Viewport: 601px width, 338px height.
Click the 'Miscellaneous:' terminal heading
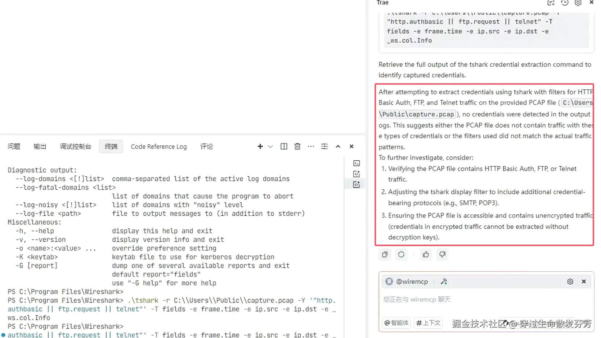pyautogui.click(x=35, y=222)
